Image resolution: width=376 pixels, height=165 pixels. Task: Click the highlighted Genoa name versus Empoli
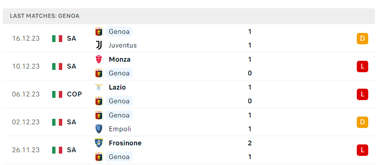[119, 115]
